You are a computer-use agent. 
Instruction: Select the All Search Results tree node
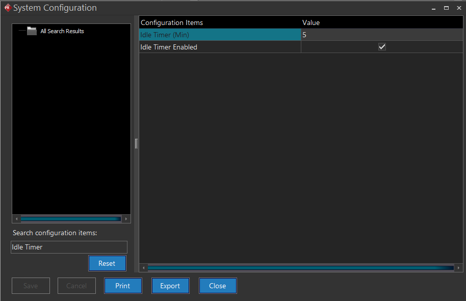(62, 31)
